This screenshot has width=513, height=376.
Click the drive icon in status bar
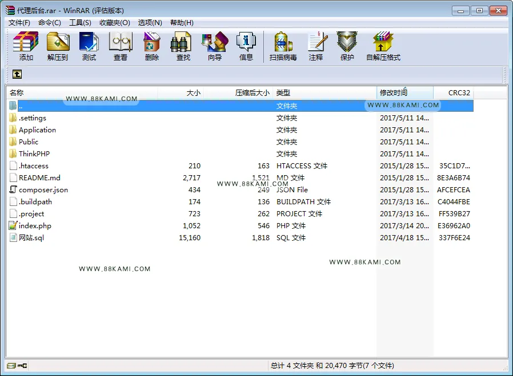point(11,366)
